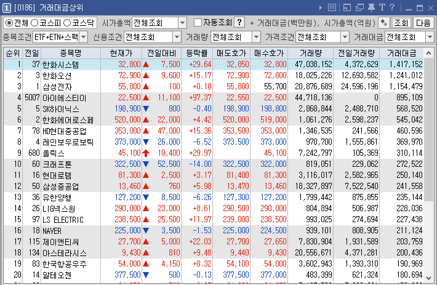Click the window number 1 icon in title bar
Screen dimensions: 437x285
tap(7, 8)
